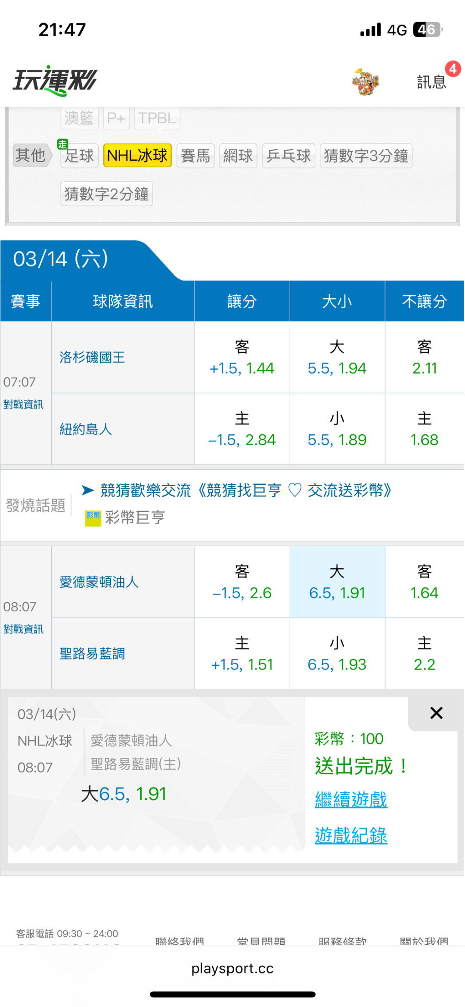Image resolution: width=465 pixels, height=1007 pixels.
Task: Tap the 彩幣 badge beside 彩幣巨亨
Action: [93, 518]
